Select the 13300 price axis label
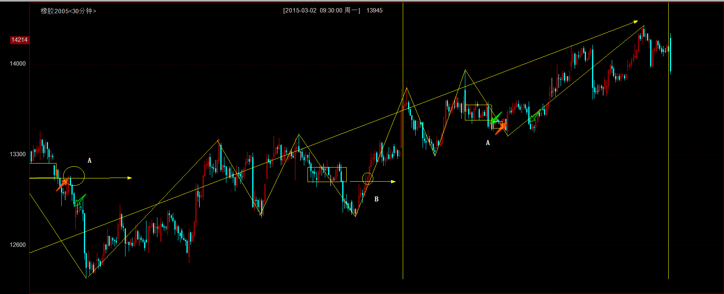This screenshot has width=724, height=294. [x=18, y=154]
